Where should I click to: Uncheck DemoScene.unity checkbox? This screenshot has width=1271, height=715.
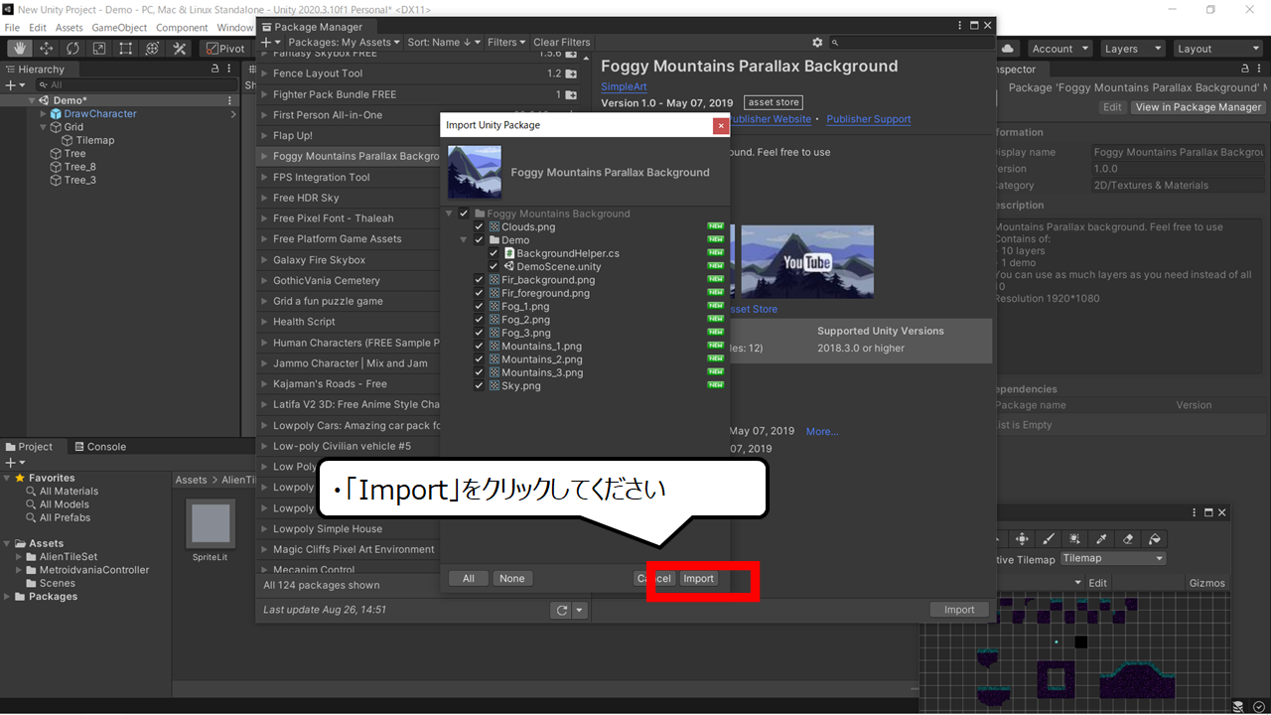494,267
